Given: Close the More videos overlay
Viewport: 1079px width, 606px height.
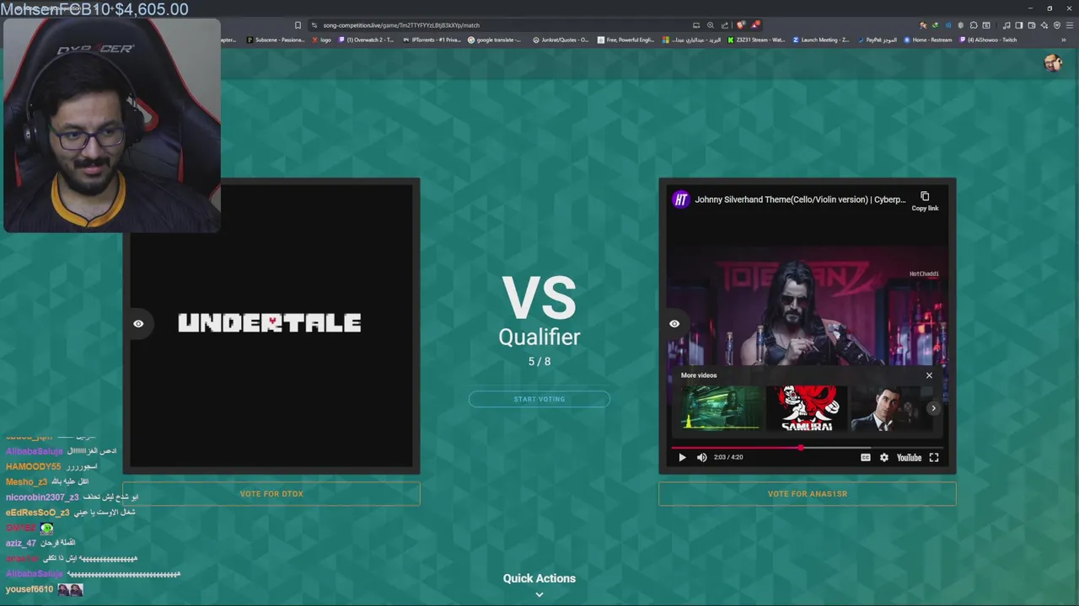Looking at the screenshot, I should click(929, 375).
